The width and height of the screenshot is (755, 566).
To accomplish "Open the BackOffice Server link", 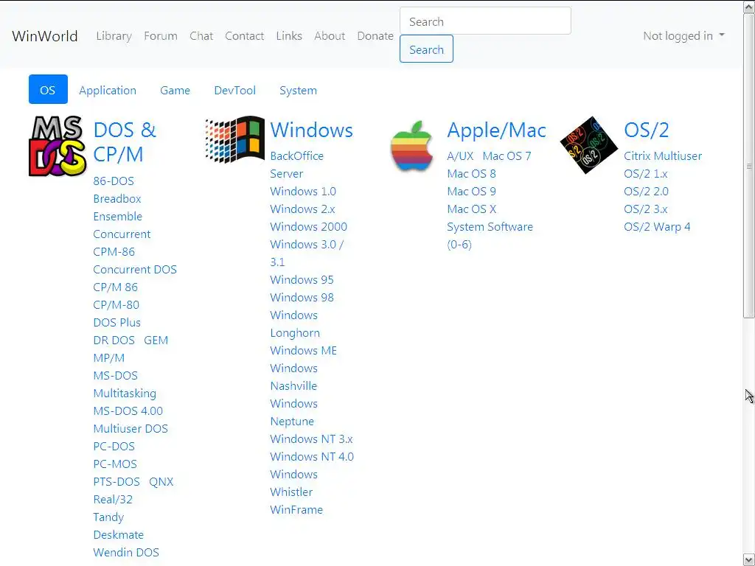I will [296, 164].
